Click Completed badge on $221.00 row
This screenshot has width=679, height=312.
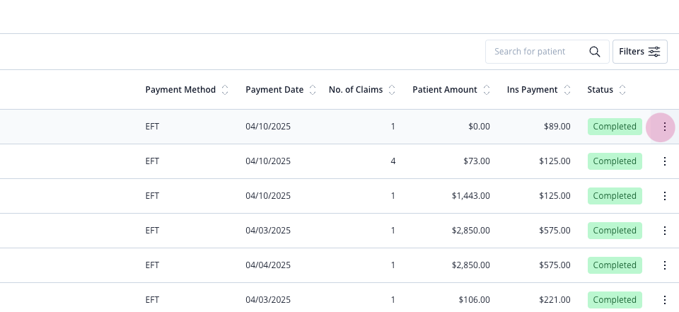click(x=615, y=300)
